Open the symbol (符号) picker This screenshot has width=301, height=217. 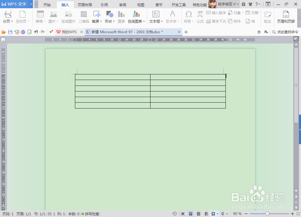pyautogui.click(x=188, y=17)
